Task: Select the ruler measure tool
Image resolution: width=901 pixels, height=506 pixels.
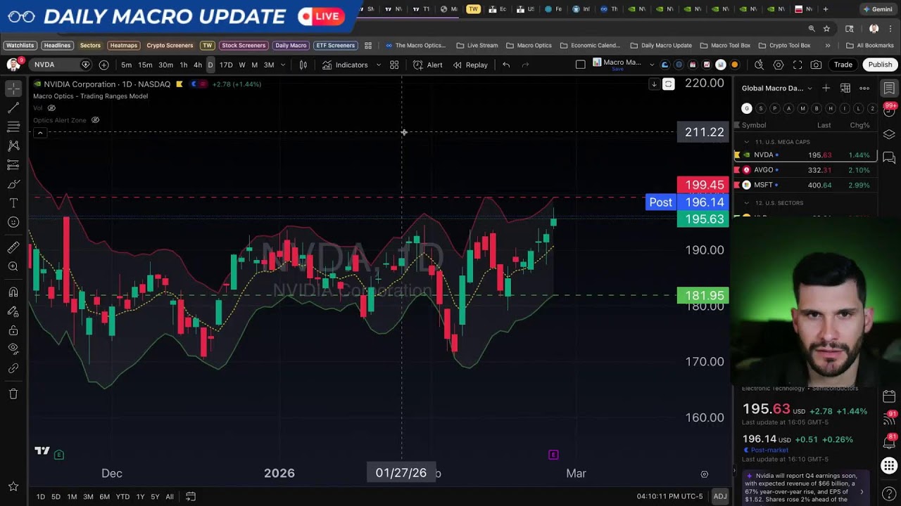Action: click(x=13, y=247)
